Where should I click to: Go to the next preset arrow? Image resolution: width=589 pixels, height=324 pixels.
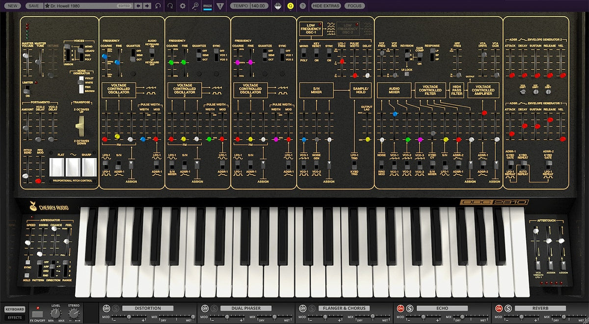147,6
